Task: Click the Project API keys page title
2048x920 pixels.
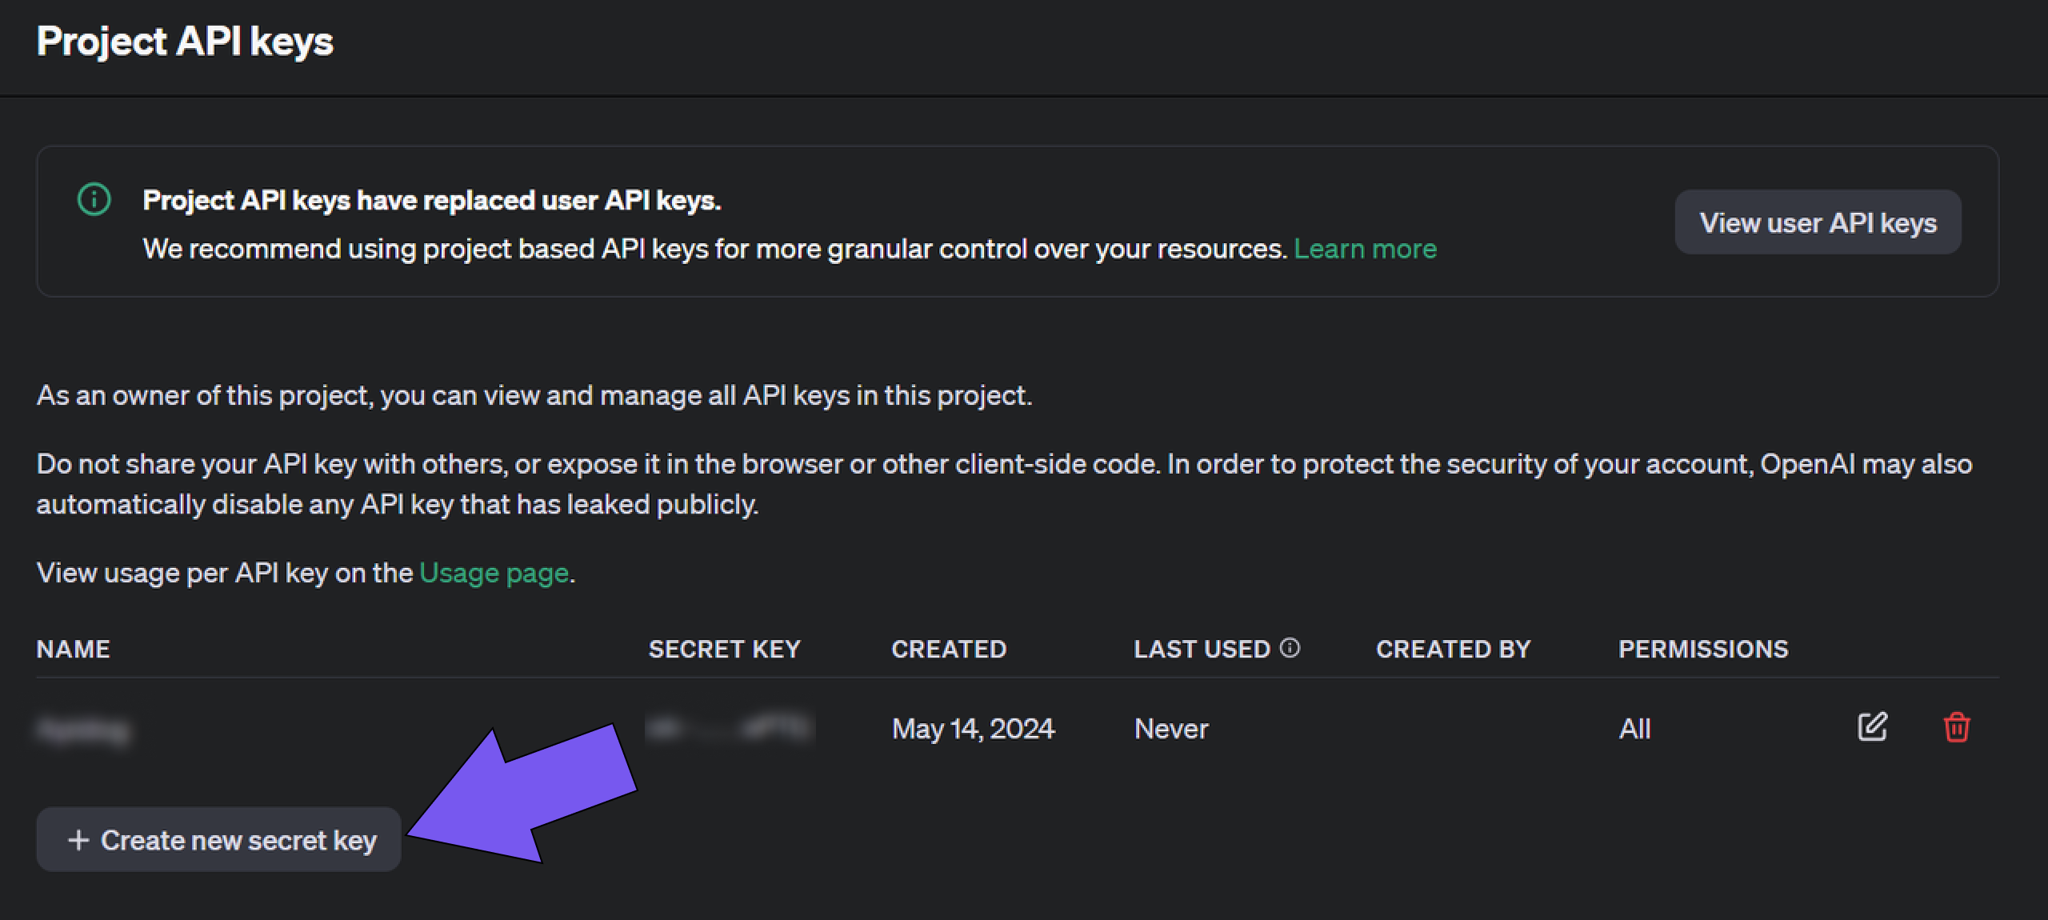Action: (186, 43)
